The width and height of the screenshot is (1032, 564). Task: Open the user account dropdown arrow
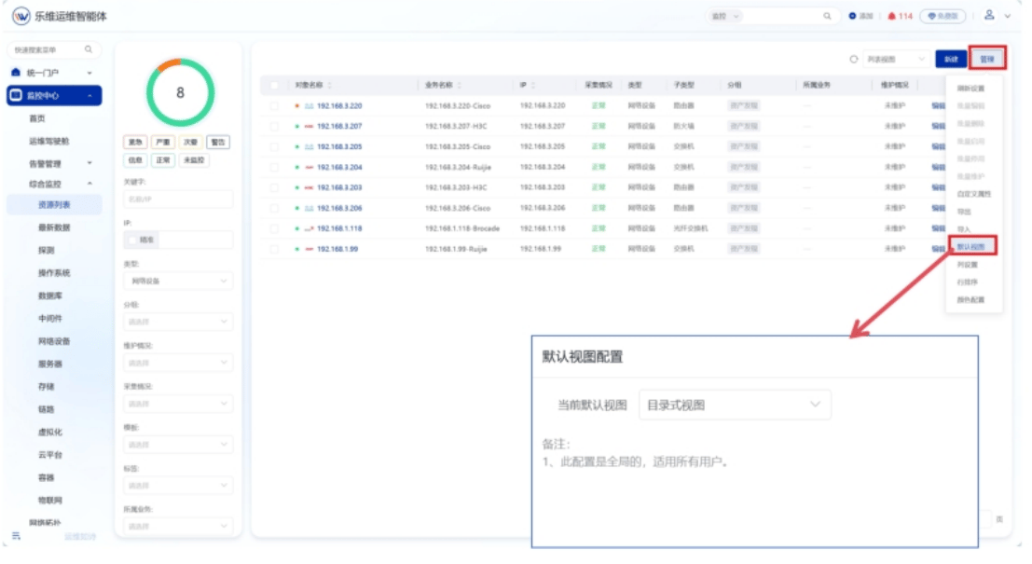pyautogui.click(x=1007, y=17)
